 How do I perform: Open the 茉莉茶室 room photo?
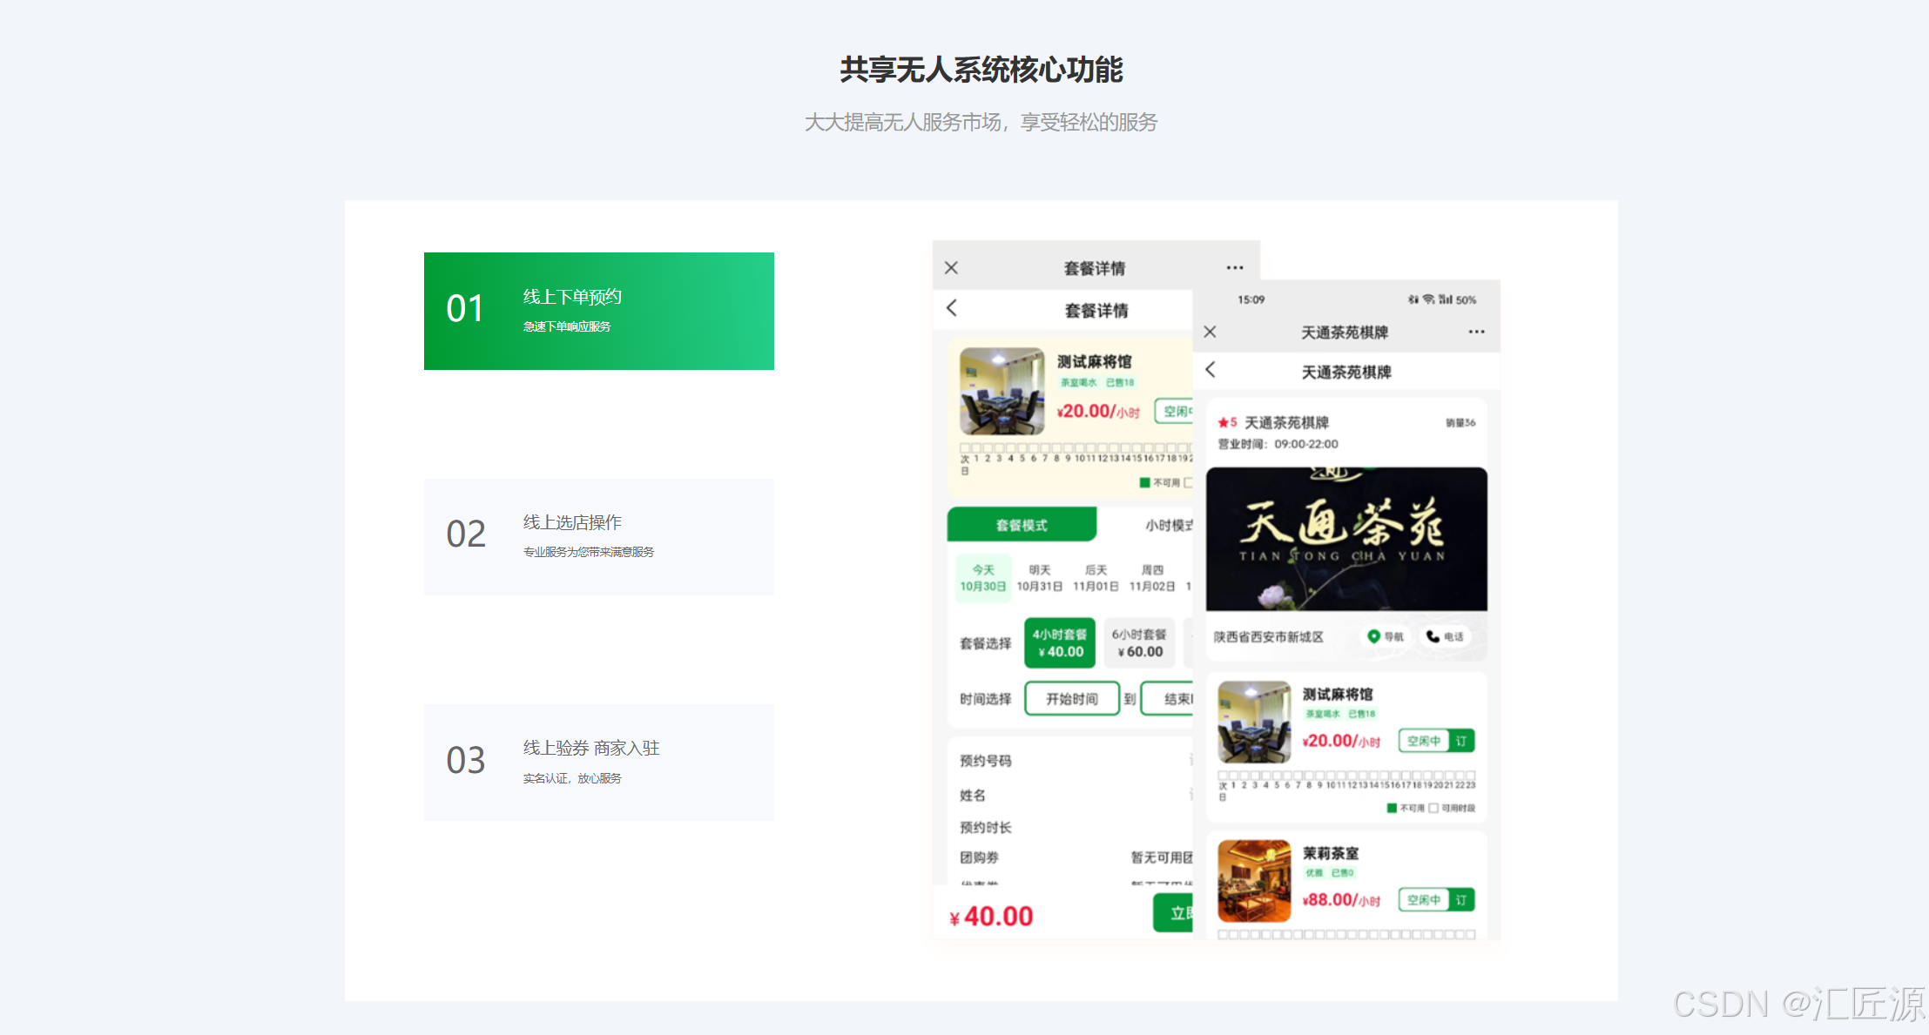1254,881
